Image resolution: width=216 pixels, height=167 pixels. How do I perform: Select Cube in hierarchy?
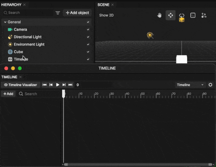46,52
